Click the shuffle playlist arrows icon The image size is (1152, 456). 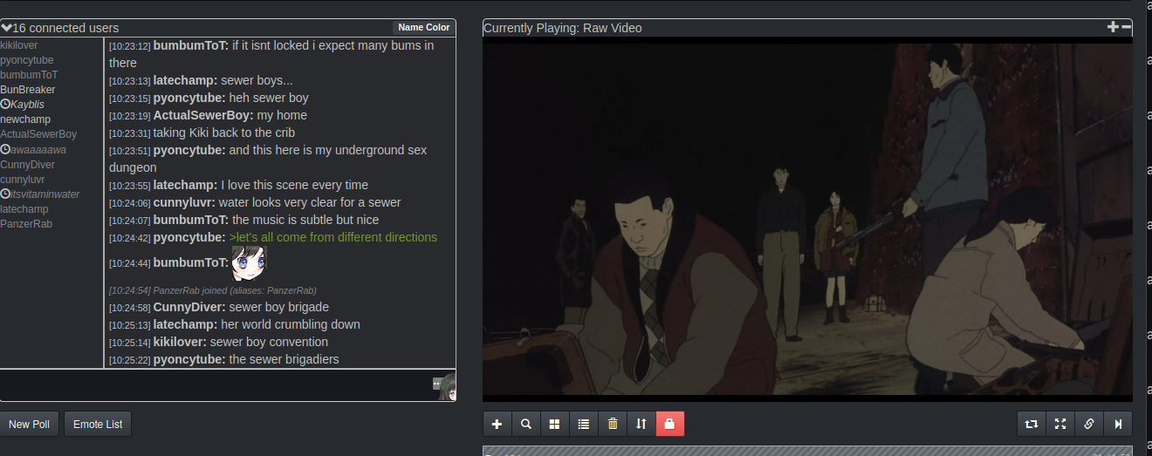click(x=641, y=424)
